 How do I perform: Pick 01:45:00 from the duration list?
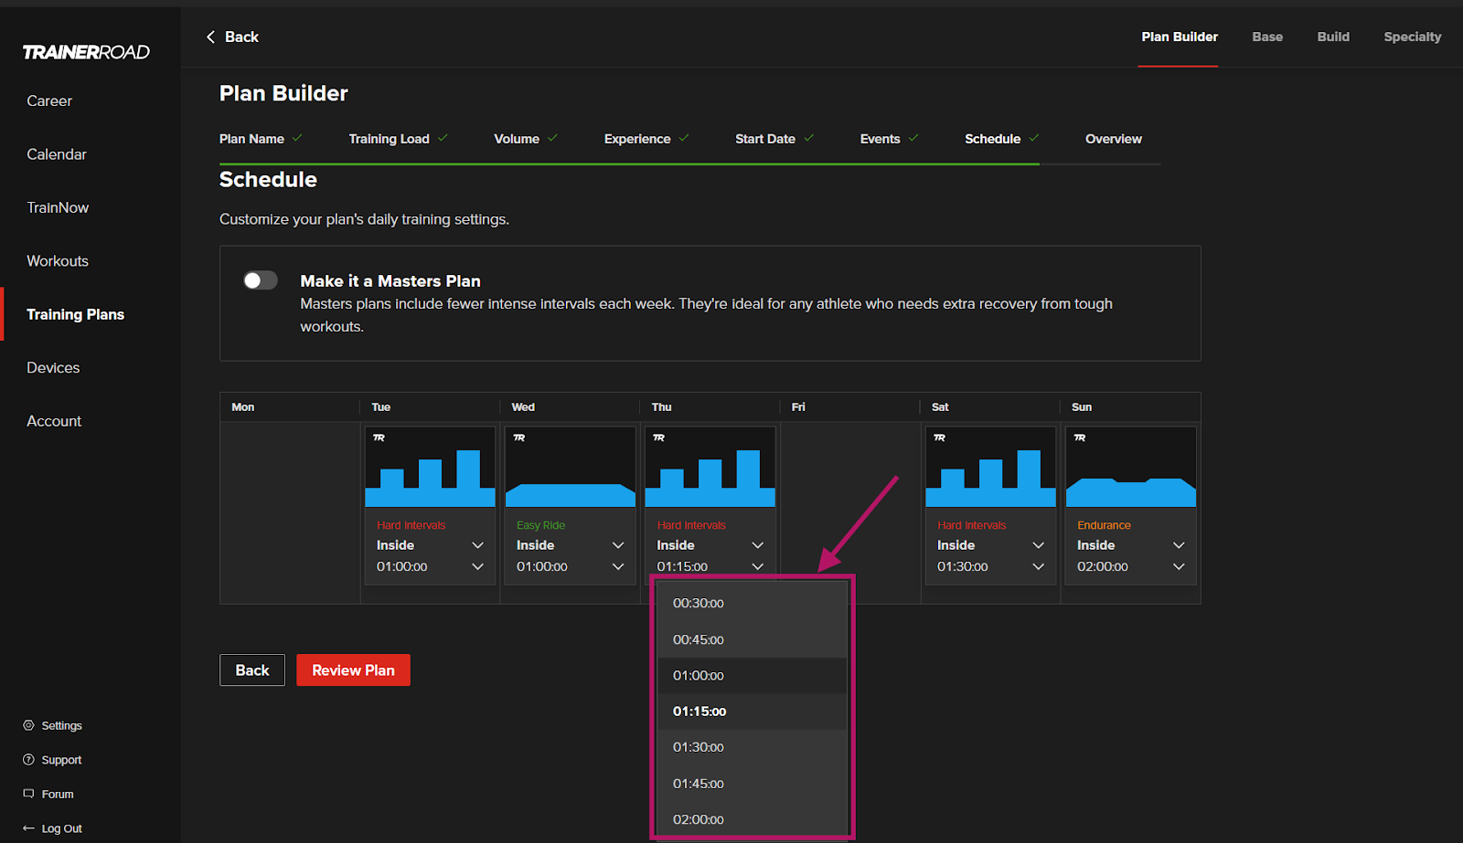coord(752,784)
